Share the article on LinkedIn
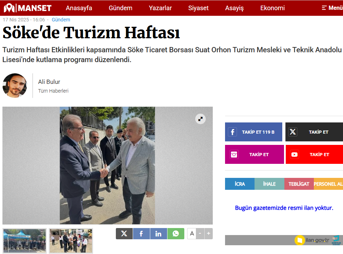 point(158,234)
